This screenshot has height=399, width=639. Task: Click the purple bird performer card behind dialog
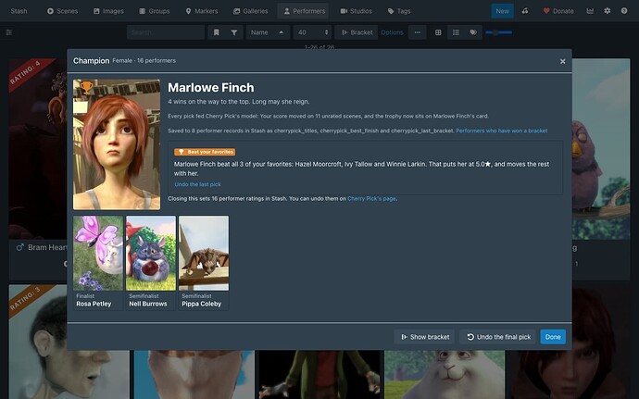pos(601,149)
